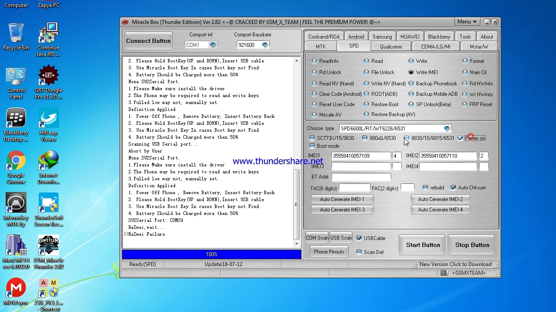Expand the Comport Baudrate 921600 dropdown
Viewport: 556px width, 312px height.
coord(265,45)
